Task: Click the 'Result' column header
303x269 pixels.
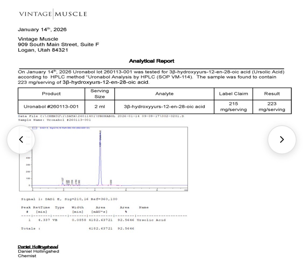Action: tap(272, 94)
